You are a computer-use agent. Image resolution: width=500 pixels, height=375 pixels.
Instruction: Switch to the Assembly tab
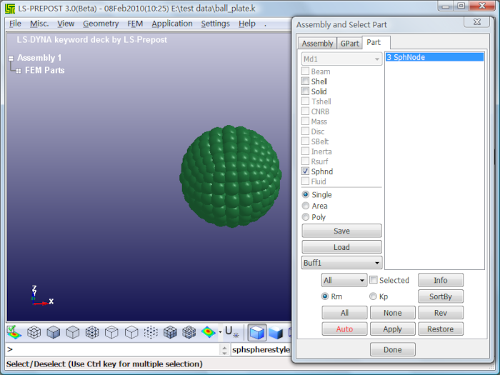[x=317, y=44]
